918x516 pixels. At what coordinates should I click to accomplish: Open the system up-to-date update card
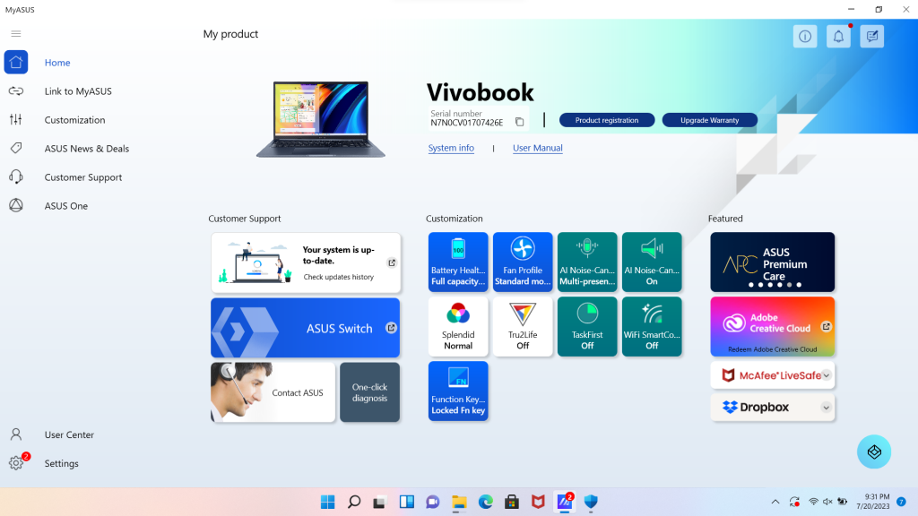click(306, 262)
